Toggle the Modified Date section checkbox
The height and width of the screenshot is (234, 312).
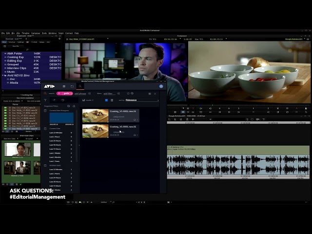45,165
